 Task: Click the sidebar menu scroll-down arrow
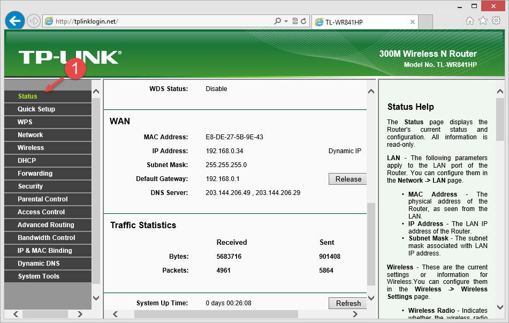96,298
